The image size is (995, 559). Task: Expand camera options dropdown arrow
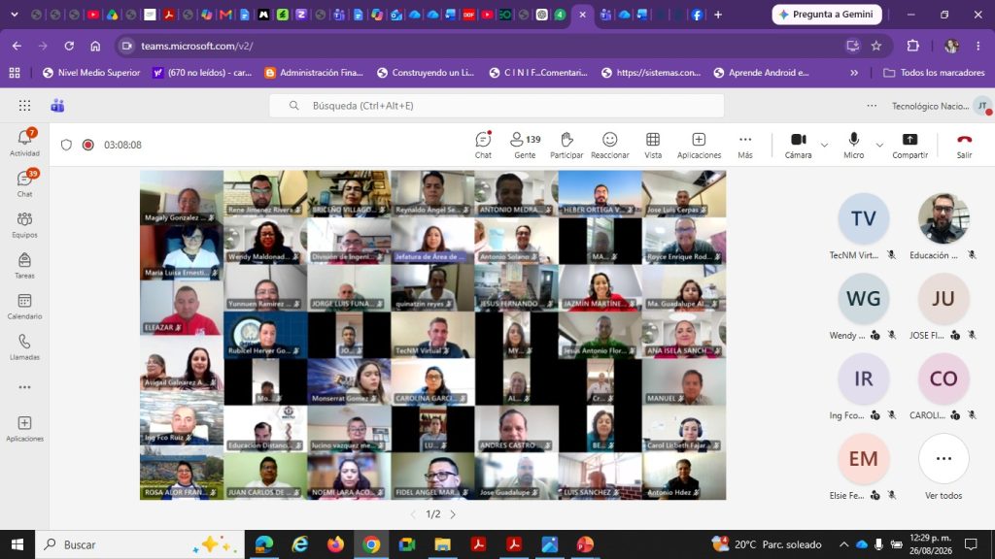[824, 146]
